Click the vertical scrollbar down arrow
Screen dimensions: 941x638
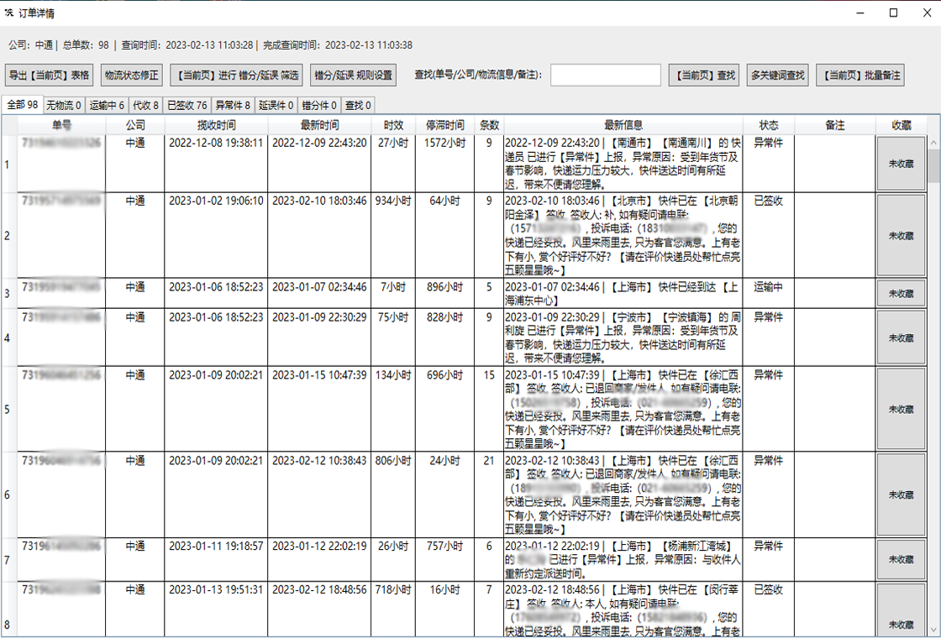tap(933, 630)
